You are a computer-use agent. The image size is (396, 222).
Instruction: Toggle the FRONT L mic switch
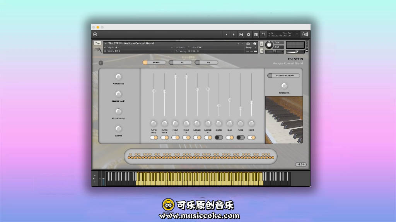[175, 138]
